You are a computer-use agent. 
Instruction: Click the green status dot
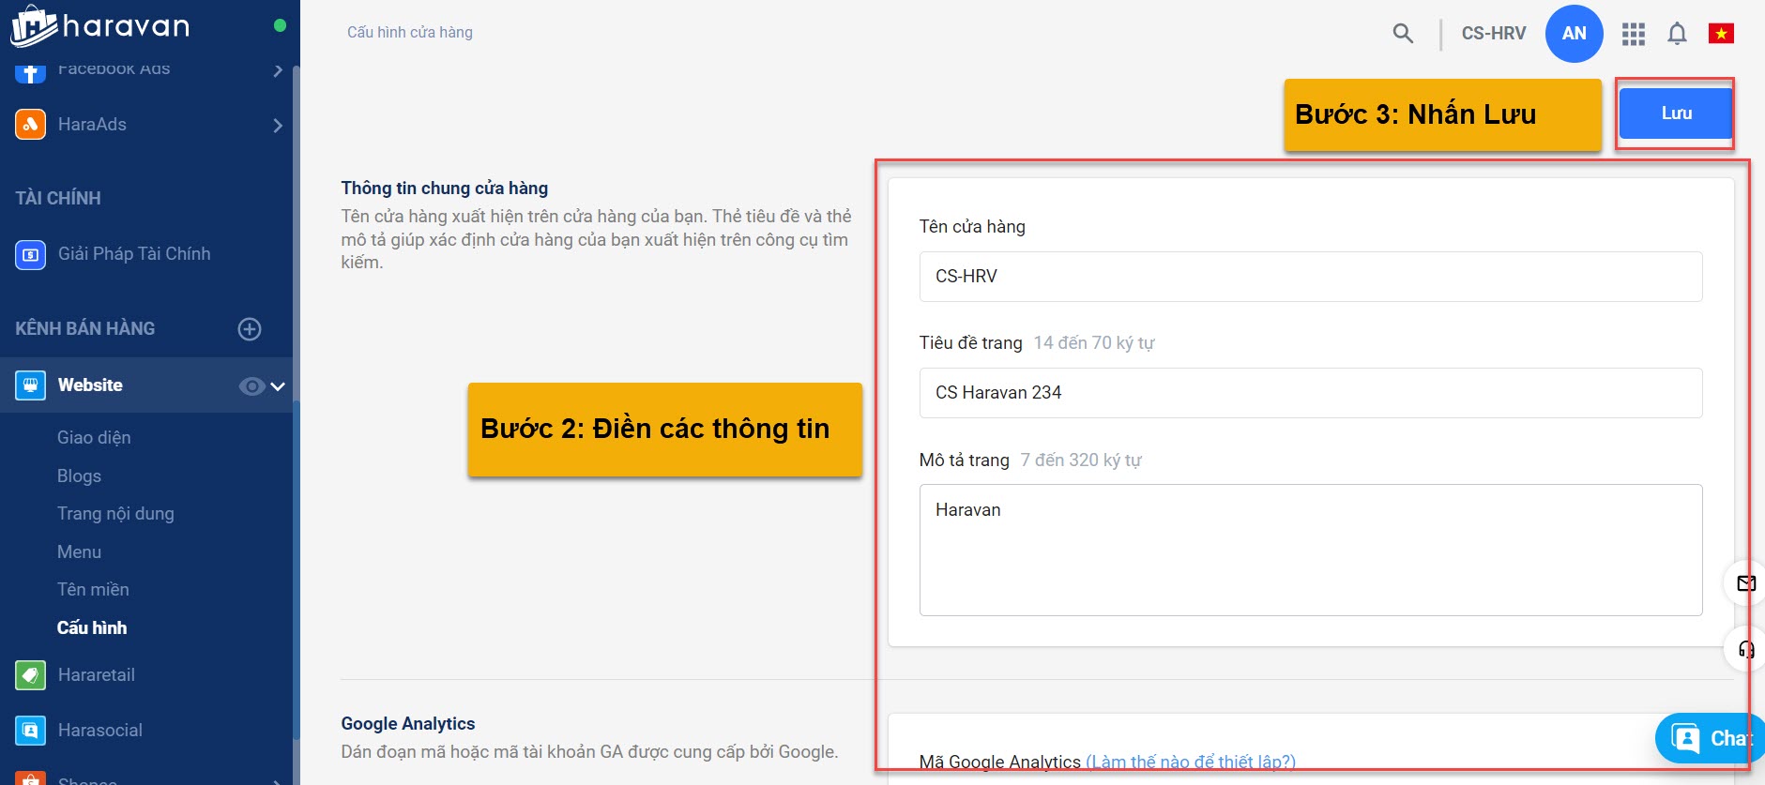click(280, 25)
